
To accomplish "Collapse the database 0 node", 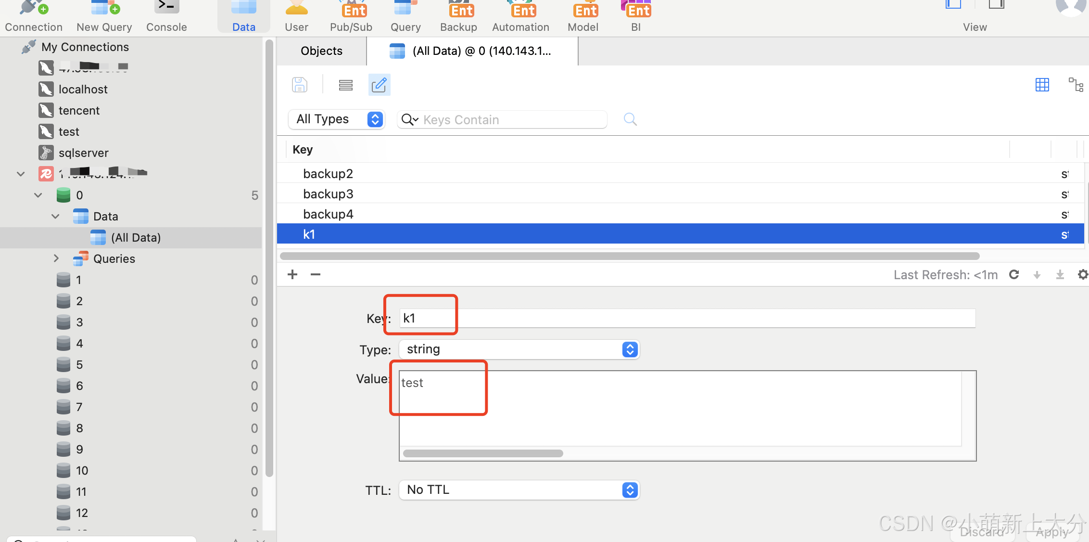I will 38,195.
